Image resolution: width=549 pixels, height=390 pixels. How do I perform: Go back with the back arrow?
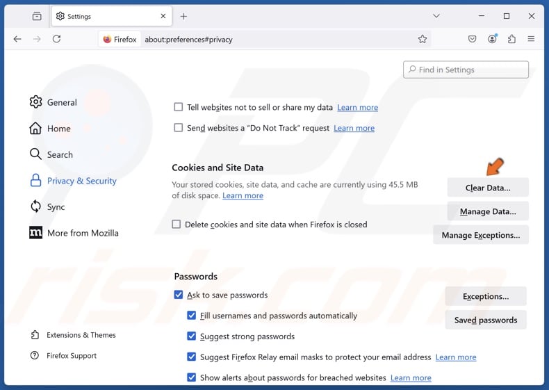(x=17, y=40)
